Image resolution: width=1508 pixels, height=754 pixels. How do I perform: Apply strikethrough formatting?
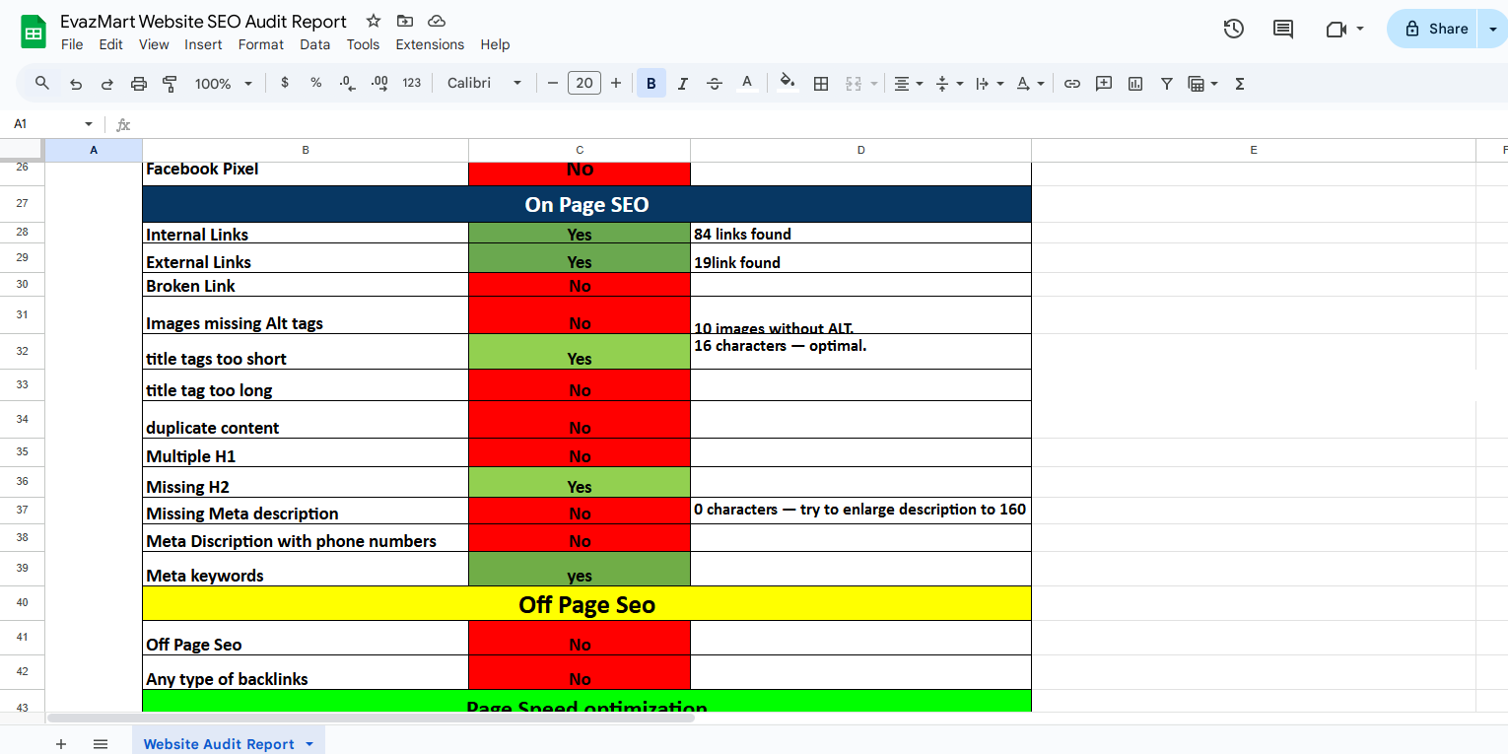(715, 83)
